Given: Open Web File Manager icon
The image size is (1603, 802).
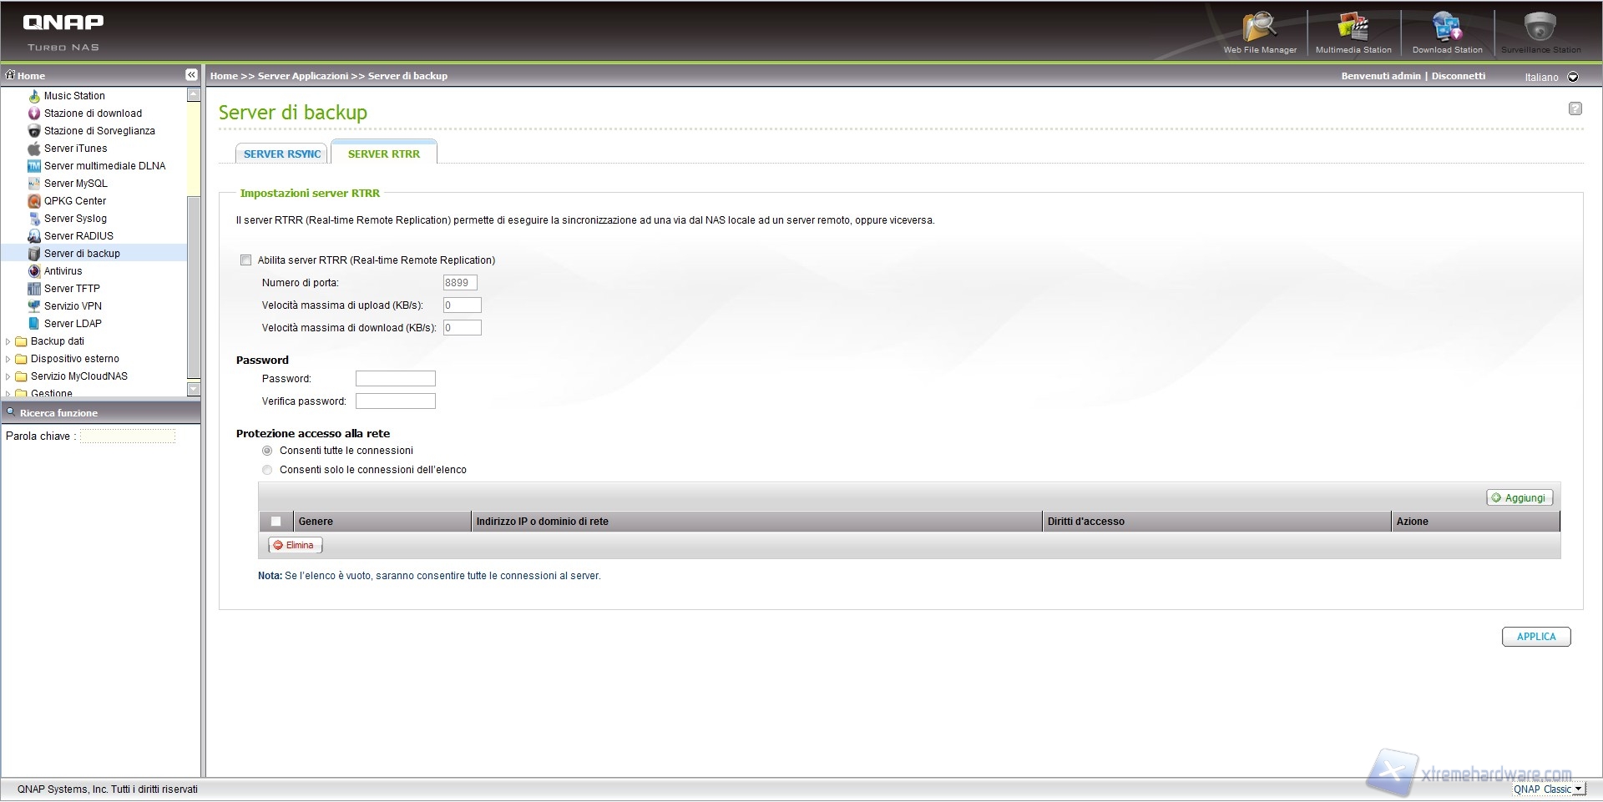Looking at the screenshot, I should 1259,29.
